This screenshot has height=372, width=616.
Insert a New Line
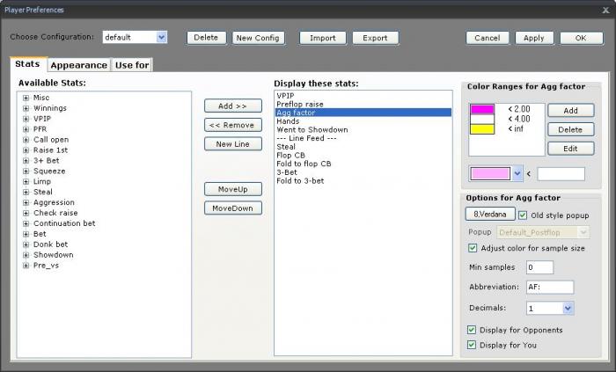233,144
